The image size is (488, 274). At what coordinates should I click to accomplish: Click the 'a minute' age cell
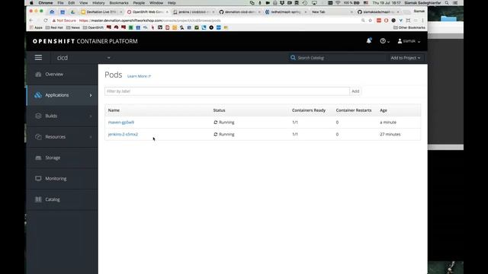pyautogui.click(x=388, y=122)
